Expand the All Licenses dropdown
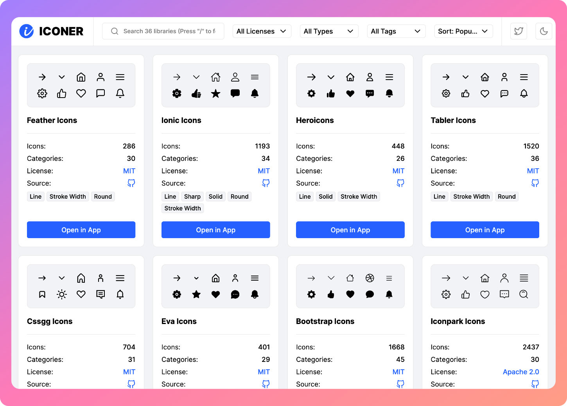Image resolution: width=567 pixels, height=406 pixels. 262,31
